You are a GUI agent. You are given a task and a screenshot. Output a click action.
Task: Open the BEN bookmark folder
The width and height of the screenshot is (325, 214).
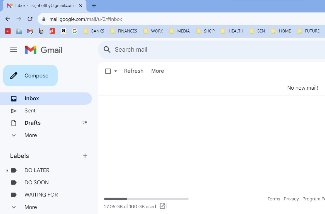(257, 31)
